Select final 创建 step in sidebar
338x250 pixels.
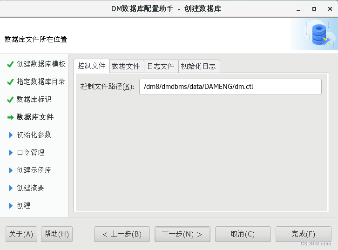[23, 205]
